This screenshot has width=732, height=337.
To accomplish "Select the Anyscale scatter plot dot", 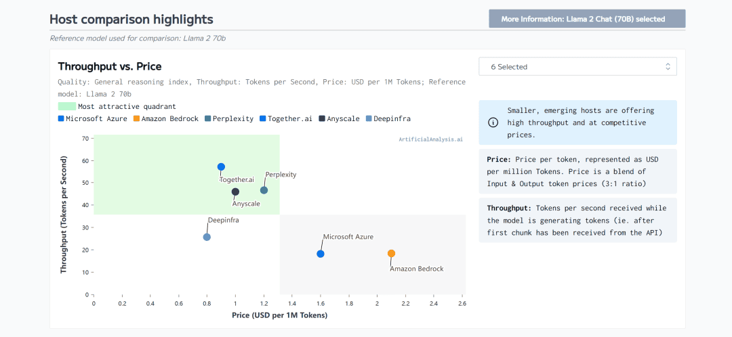I will point(235,192).
